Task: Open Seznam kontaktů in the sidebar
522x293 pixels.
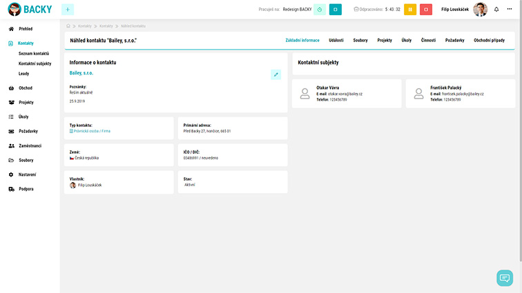Action: [33, 53]
